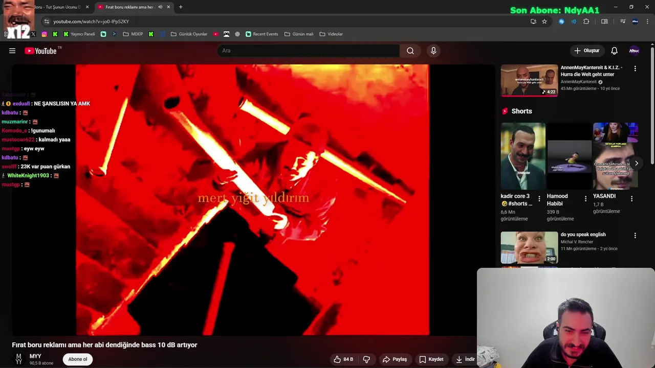Open options menu for 'kadir core 3' short

(x=539, y=198)
